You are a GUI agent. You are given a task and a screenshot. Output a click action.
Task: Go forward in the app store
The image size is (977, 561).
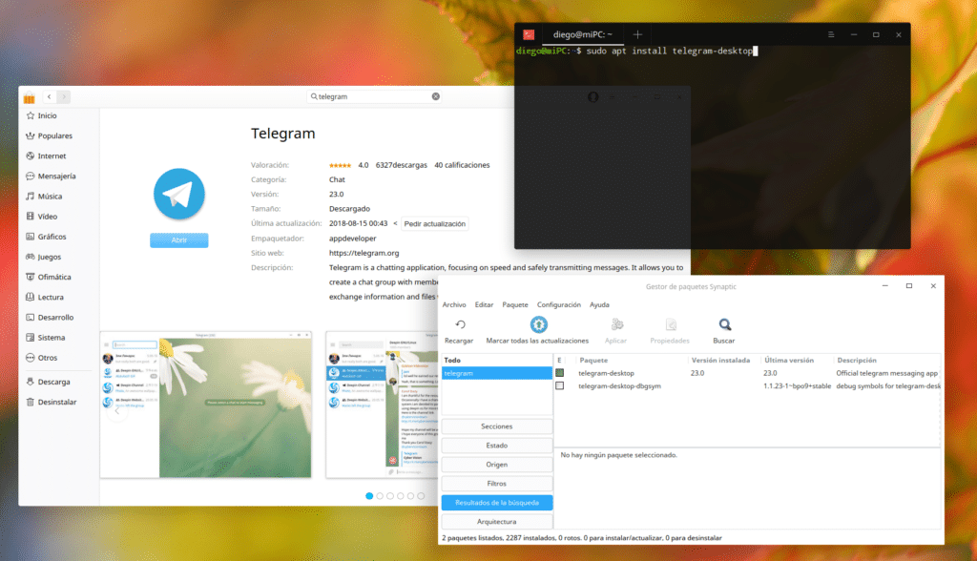click(x=64, y=96)
